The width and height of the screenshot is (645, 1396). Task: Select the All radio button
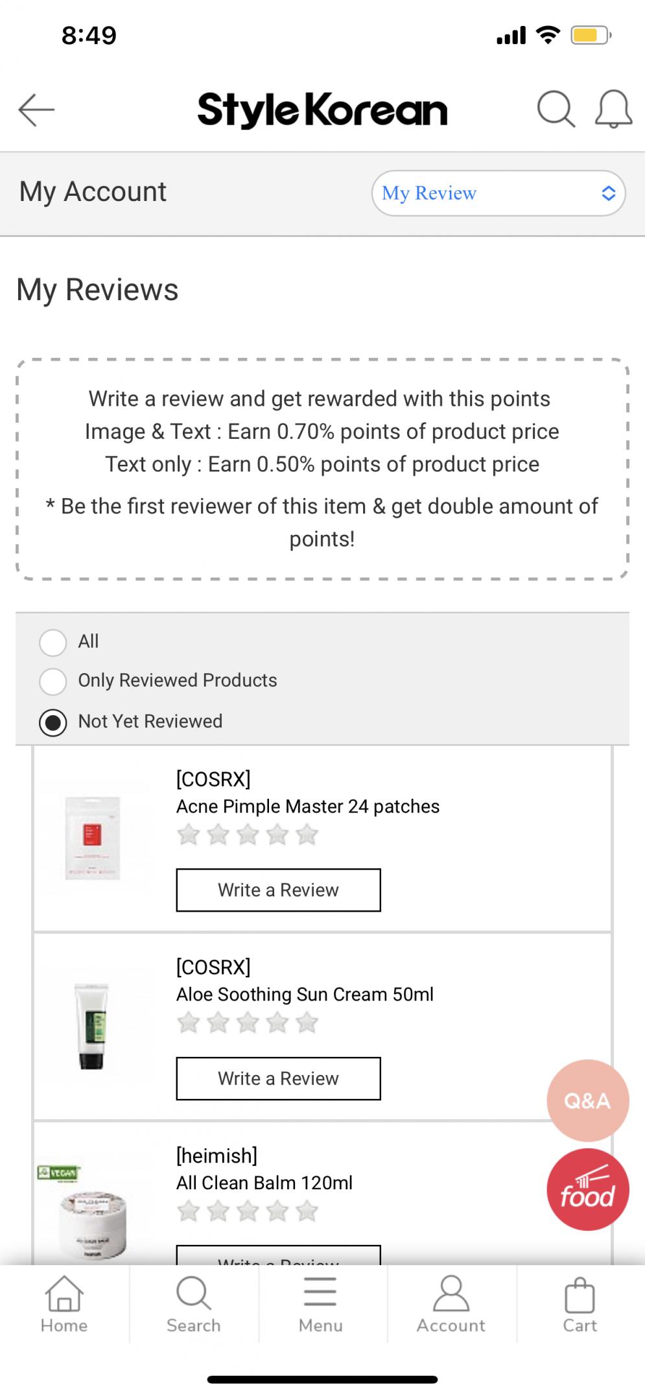click(53, 643)
